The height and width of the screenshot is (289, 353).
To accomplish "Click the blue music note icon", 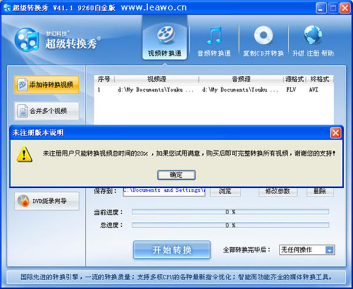I will (x=214, y=35).
